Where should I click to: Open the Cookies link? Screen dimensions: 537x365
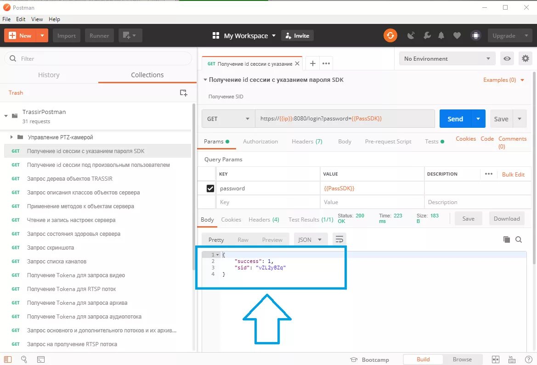pyautogui.click(x=466, y=138)
